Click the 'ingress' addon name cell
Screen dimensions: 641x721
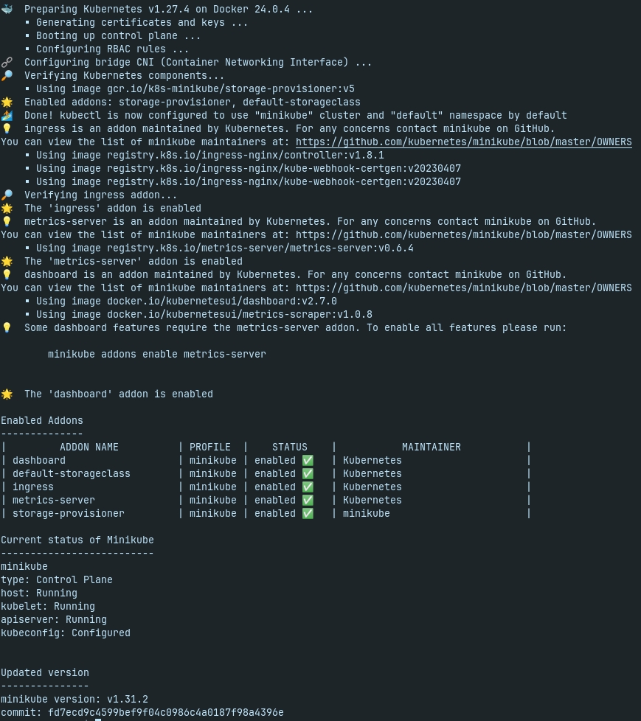33,487
